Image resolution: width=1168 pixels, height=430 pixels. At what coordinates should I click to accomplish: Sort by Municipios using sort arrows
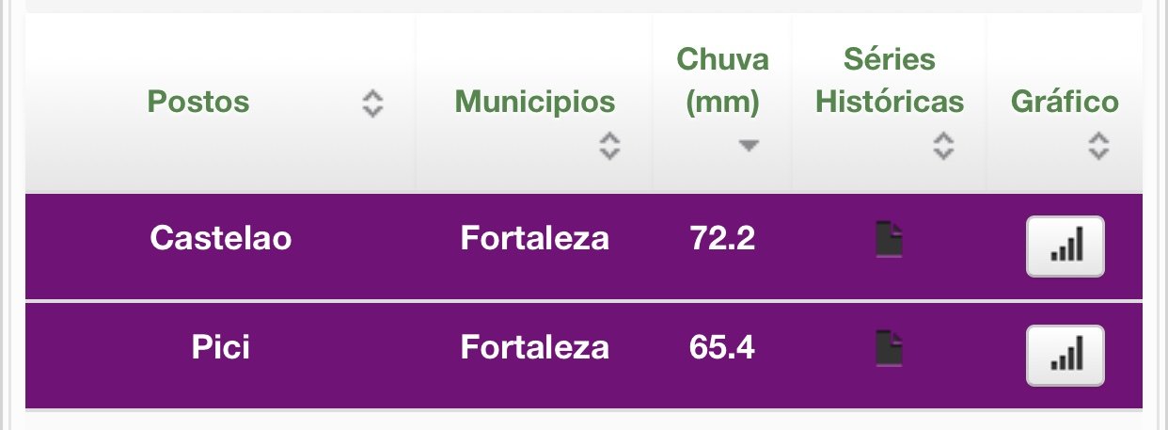click(610, 145)
